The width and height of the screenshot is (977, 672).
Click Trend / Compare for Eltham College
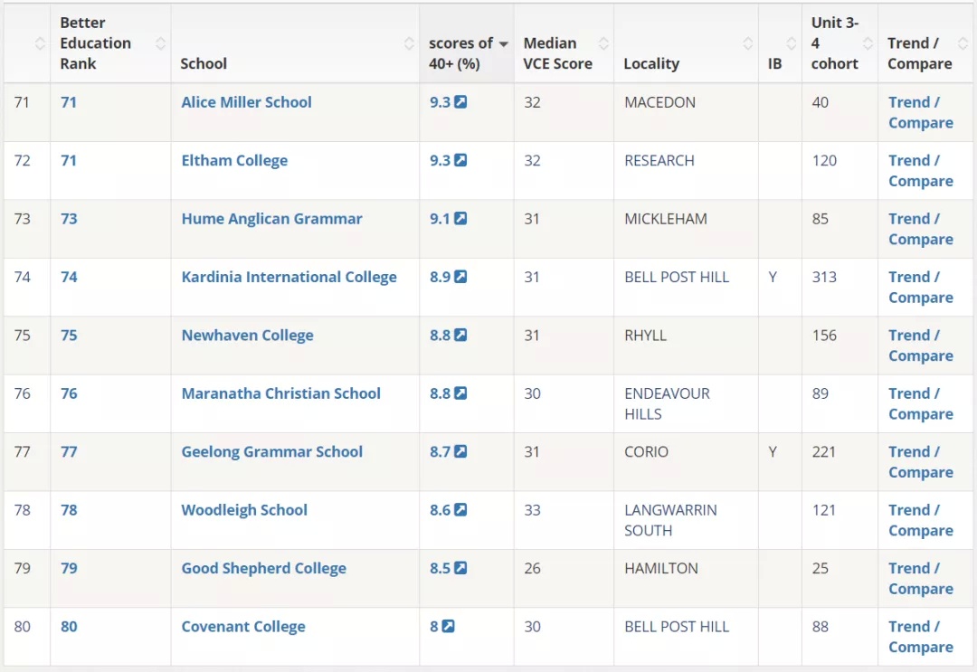point(920,171)
